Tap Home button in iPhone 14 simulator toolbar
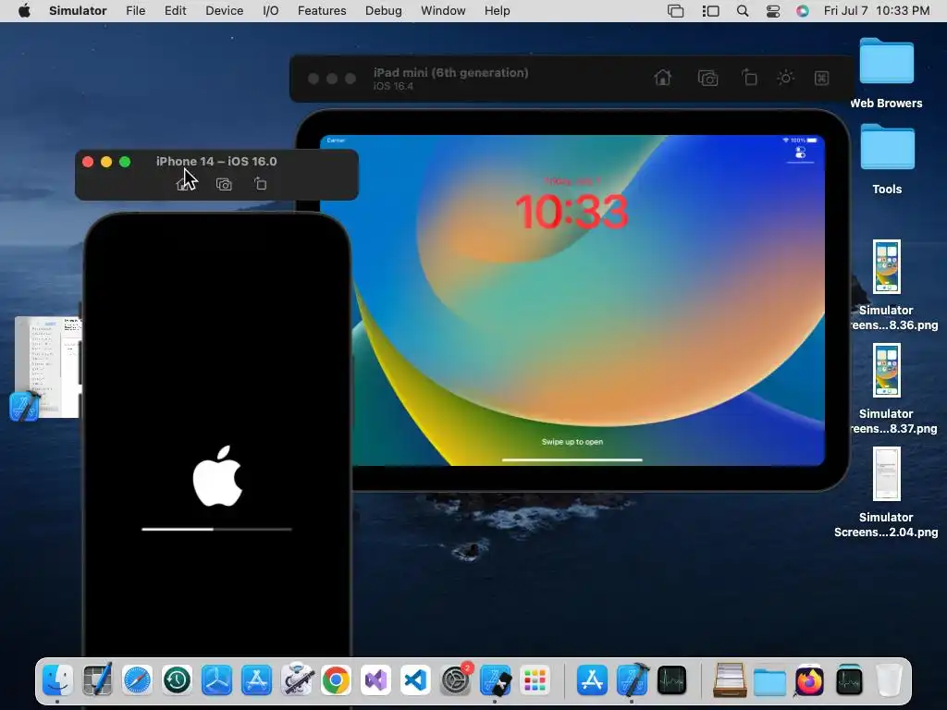Image resolution: width=947 pixels, height=710 pixels. (x=183, y=184)
